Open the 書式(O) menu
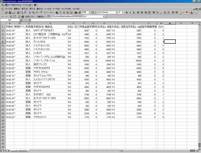This screenshot has height=153, width=201. tap(39, 9)
